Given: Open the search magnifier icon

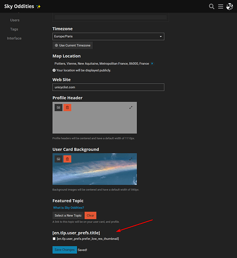Looking at the screenshot, I should point(211,7).
